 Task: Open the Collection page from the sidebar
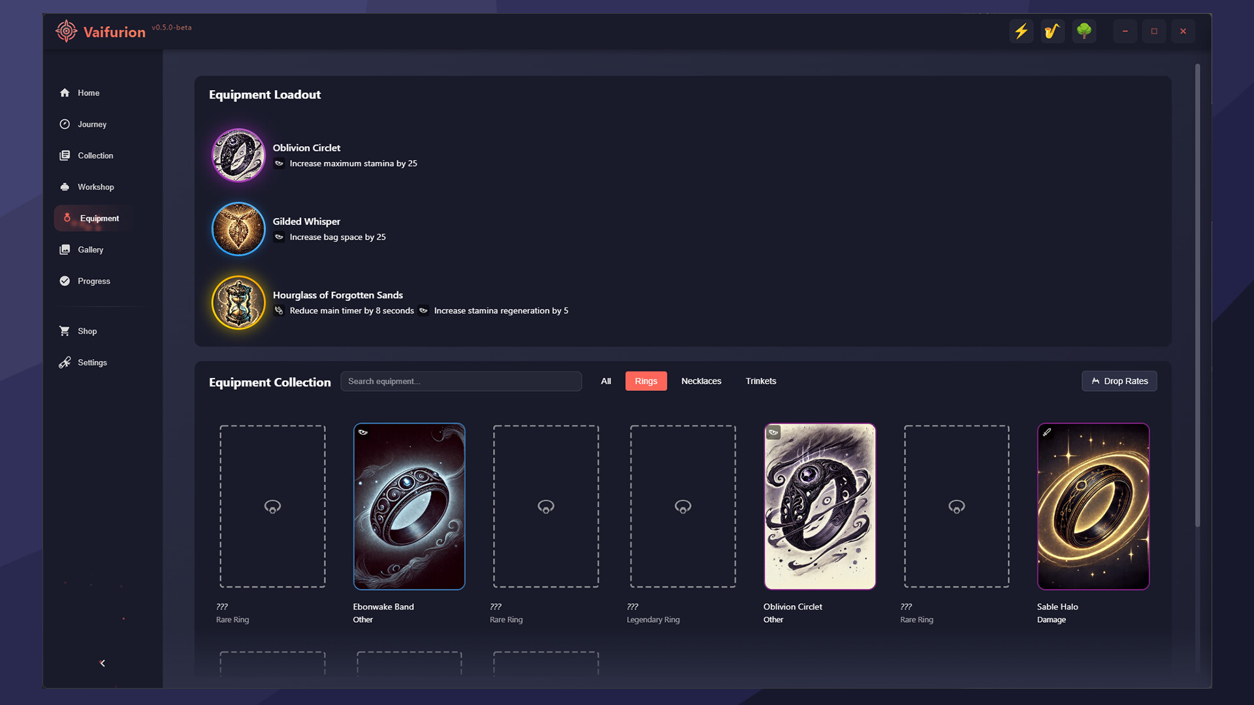(x=94, y=155)
